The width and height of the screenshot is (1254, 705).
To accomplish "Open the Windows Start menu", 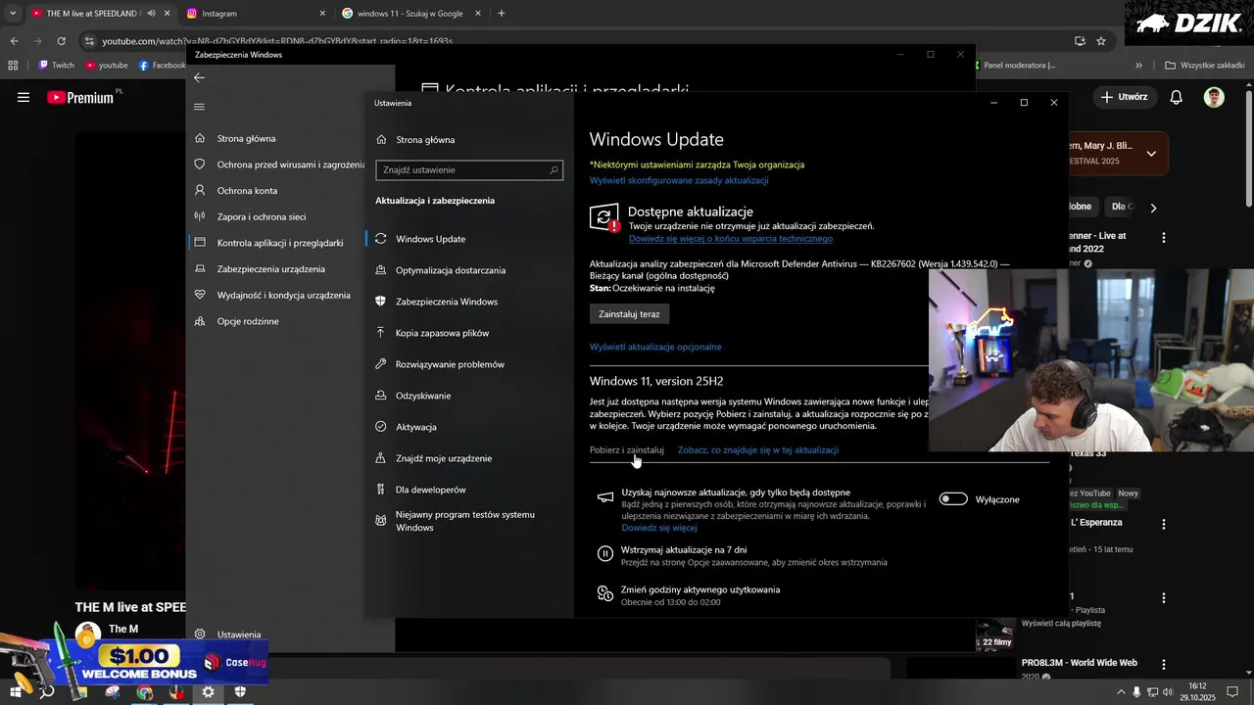I will click(16, 692).
